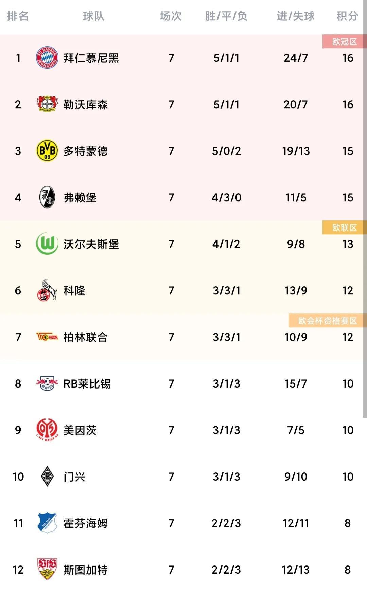Tap the Mönchengladbach diamond logo
Viewport: 367px width, 593px height.
(47, 477)
